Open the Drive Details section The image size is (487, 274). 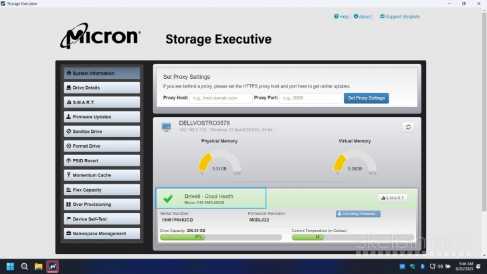pyautogui.click(x=102, y=88)
